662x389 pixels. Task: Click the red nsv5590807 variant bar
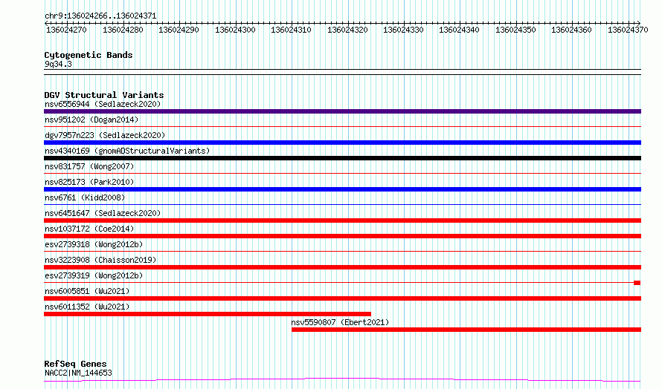(466, 330)
